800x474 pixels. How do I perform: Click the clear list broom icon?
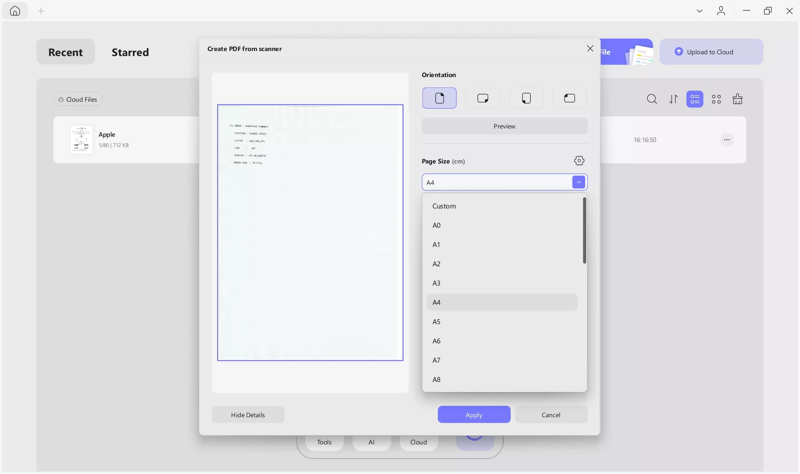(x=737, y=99)
